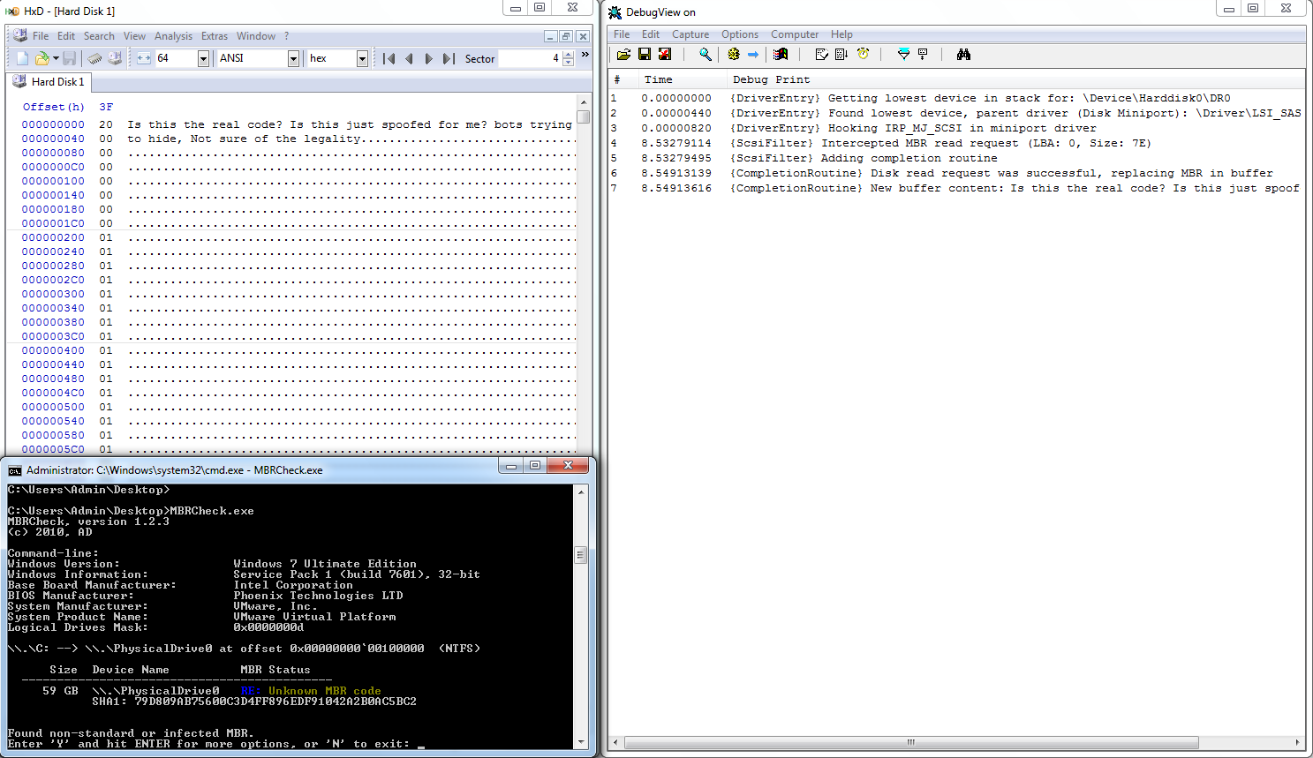Open the HxD Edit menu
Screen dimensions: 1313x758
click(66, 36)
